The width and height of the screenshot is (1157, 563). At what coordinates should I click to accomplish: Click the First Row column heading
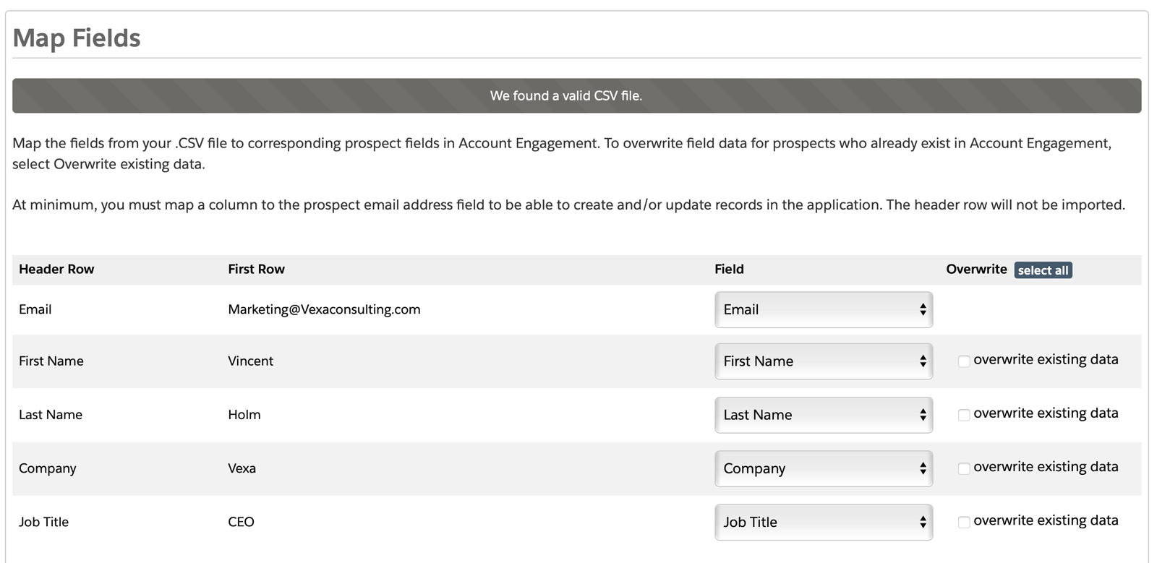(256, 269)
